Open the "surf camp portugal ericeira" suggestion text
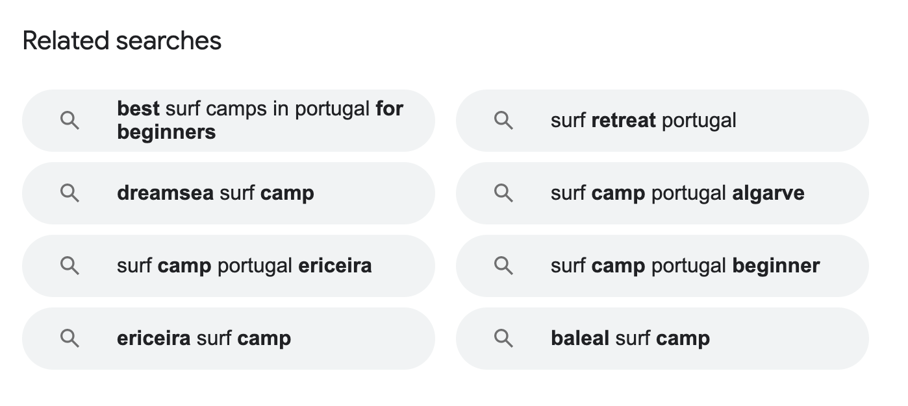This screenshot has height=406, width=908. pos(244,266)
